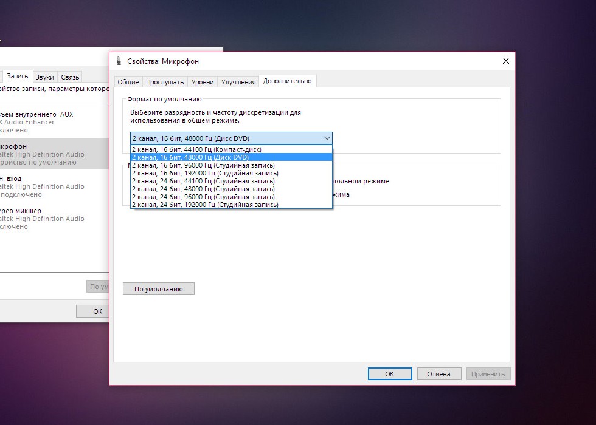Collapse the default format dropdown using its arrow

tap(327, 138)
